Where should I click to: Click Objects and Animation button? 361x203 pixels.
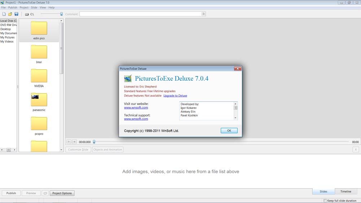(x=108, y=149)
